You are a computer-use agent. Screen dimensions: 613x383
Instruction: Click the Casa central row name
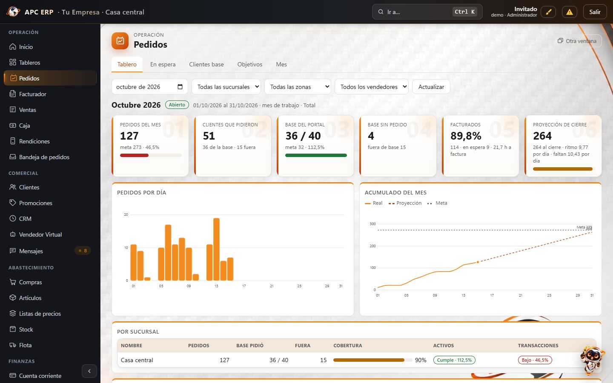137,360
